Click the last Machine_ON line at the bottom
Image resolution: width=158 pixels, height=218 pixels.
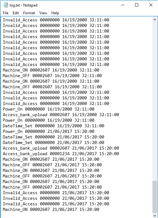(x=51, y=209)
